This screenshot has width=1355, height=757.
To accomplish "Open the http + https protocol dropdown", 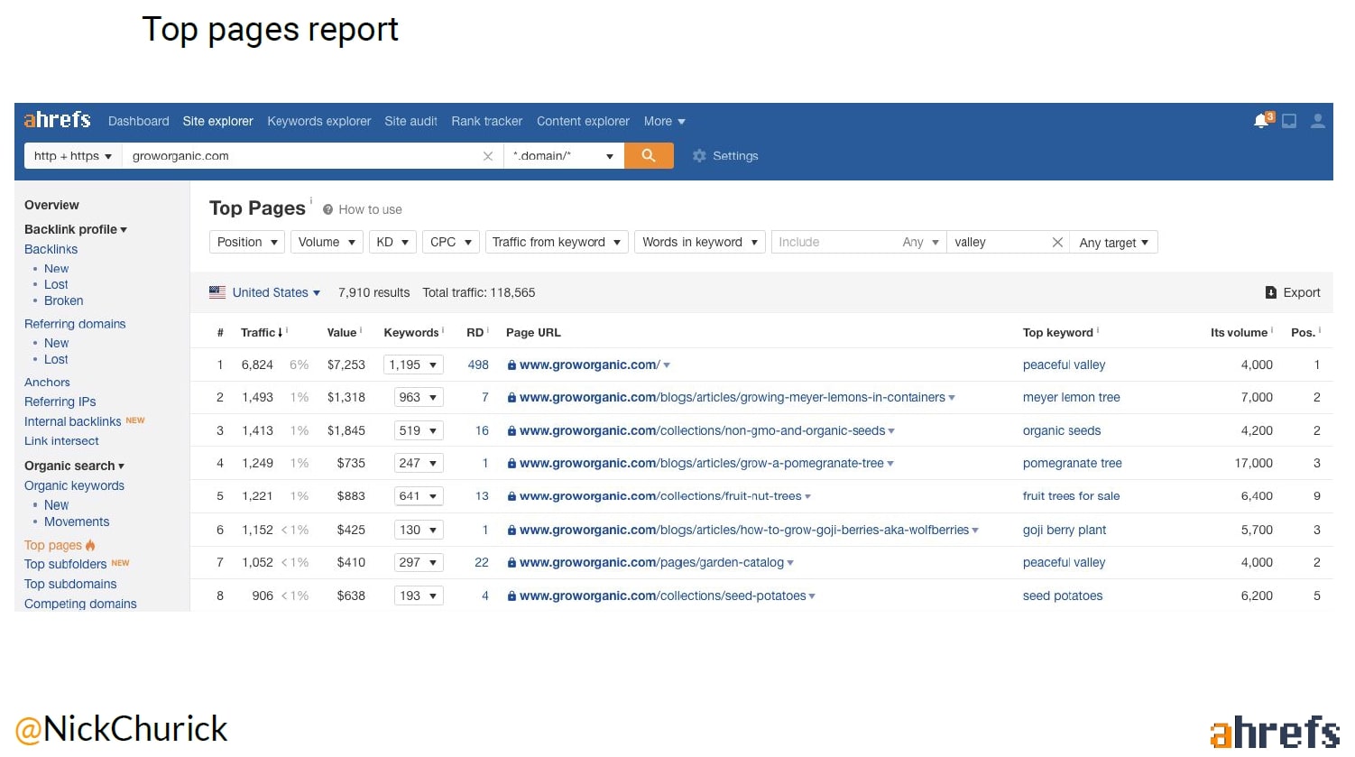I will click(x=72, y=156).
